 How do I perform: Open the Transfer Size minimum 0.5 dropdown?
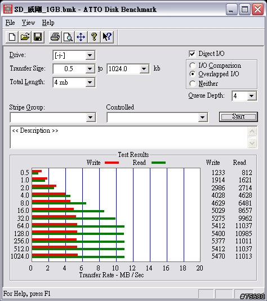pyautogui.click(x=90, y=69)
